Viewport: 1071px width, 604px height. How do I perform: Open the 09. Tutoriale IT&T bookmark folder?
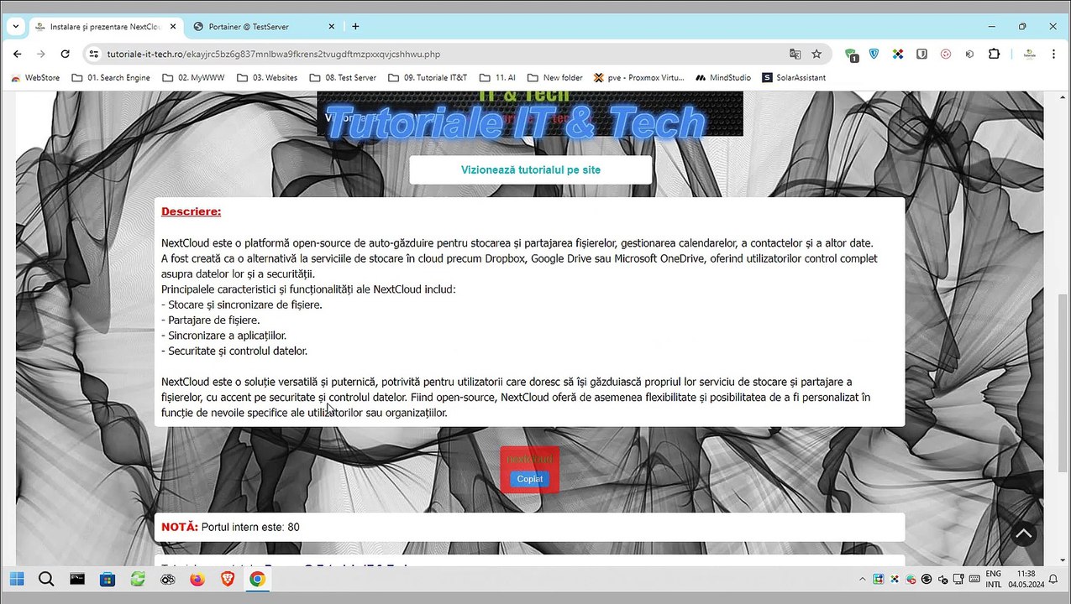[x=428, y=77]
